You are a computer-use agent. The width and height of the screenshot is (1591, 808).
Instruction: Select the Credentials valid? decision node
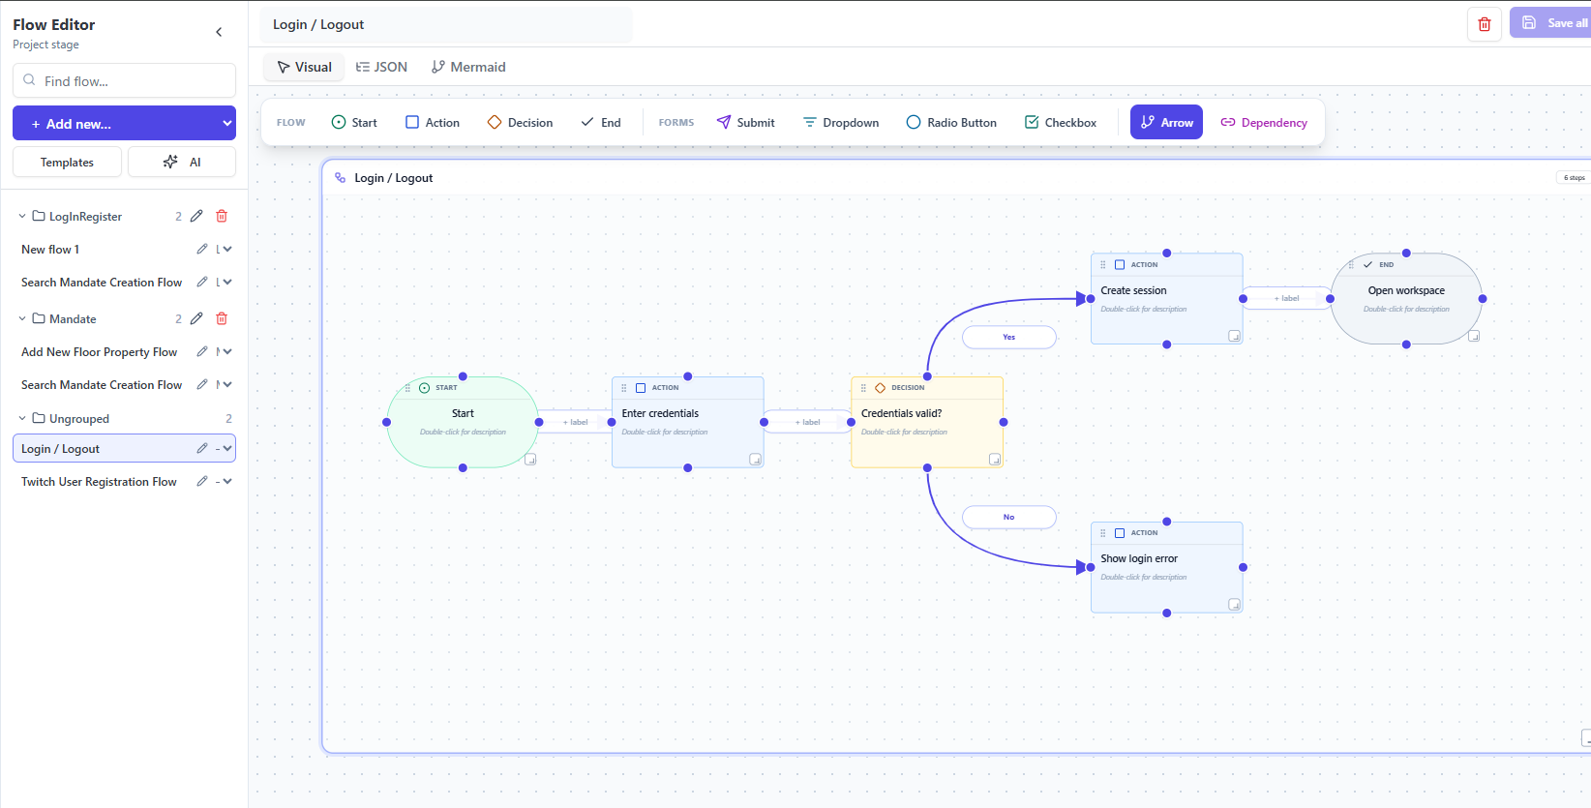(x=927, y=422)
